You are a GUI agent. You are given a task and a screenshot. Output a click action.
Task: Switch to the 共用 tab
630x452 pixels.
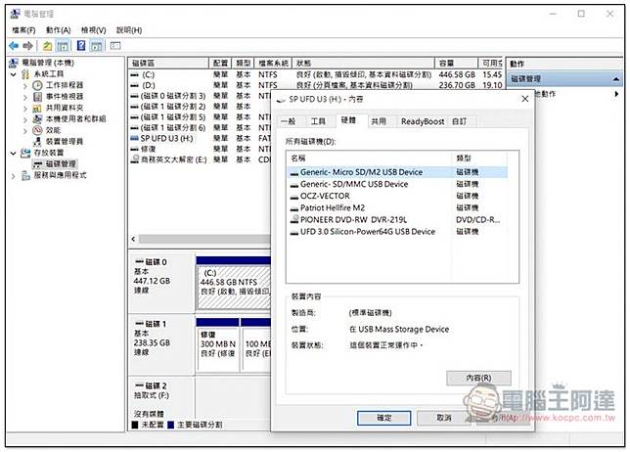pyautogui.click(x=378, y=121)
